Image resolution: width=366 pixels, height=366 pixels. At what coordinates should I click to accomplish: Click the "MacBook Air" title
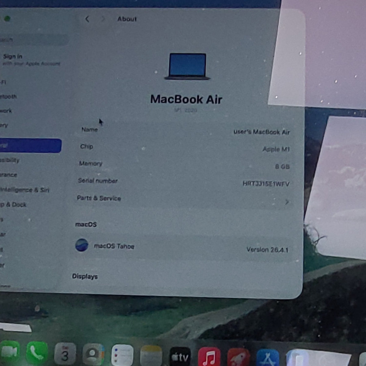186,99
